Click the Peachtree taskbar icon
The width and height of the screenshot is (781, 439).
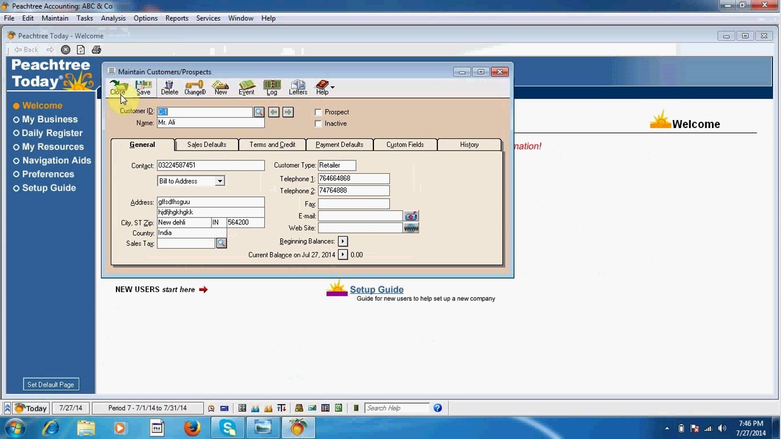298,428
